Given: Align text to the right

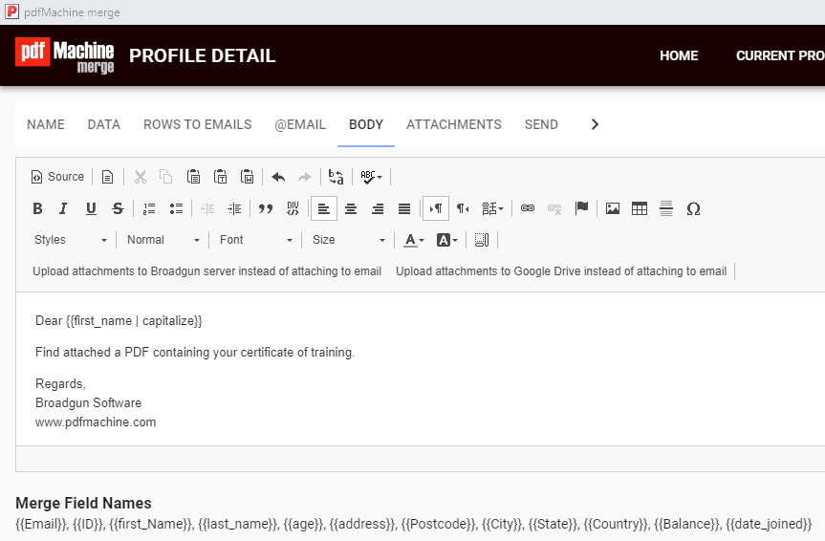Looking at the screenshot, I should 378,208.
